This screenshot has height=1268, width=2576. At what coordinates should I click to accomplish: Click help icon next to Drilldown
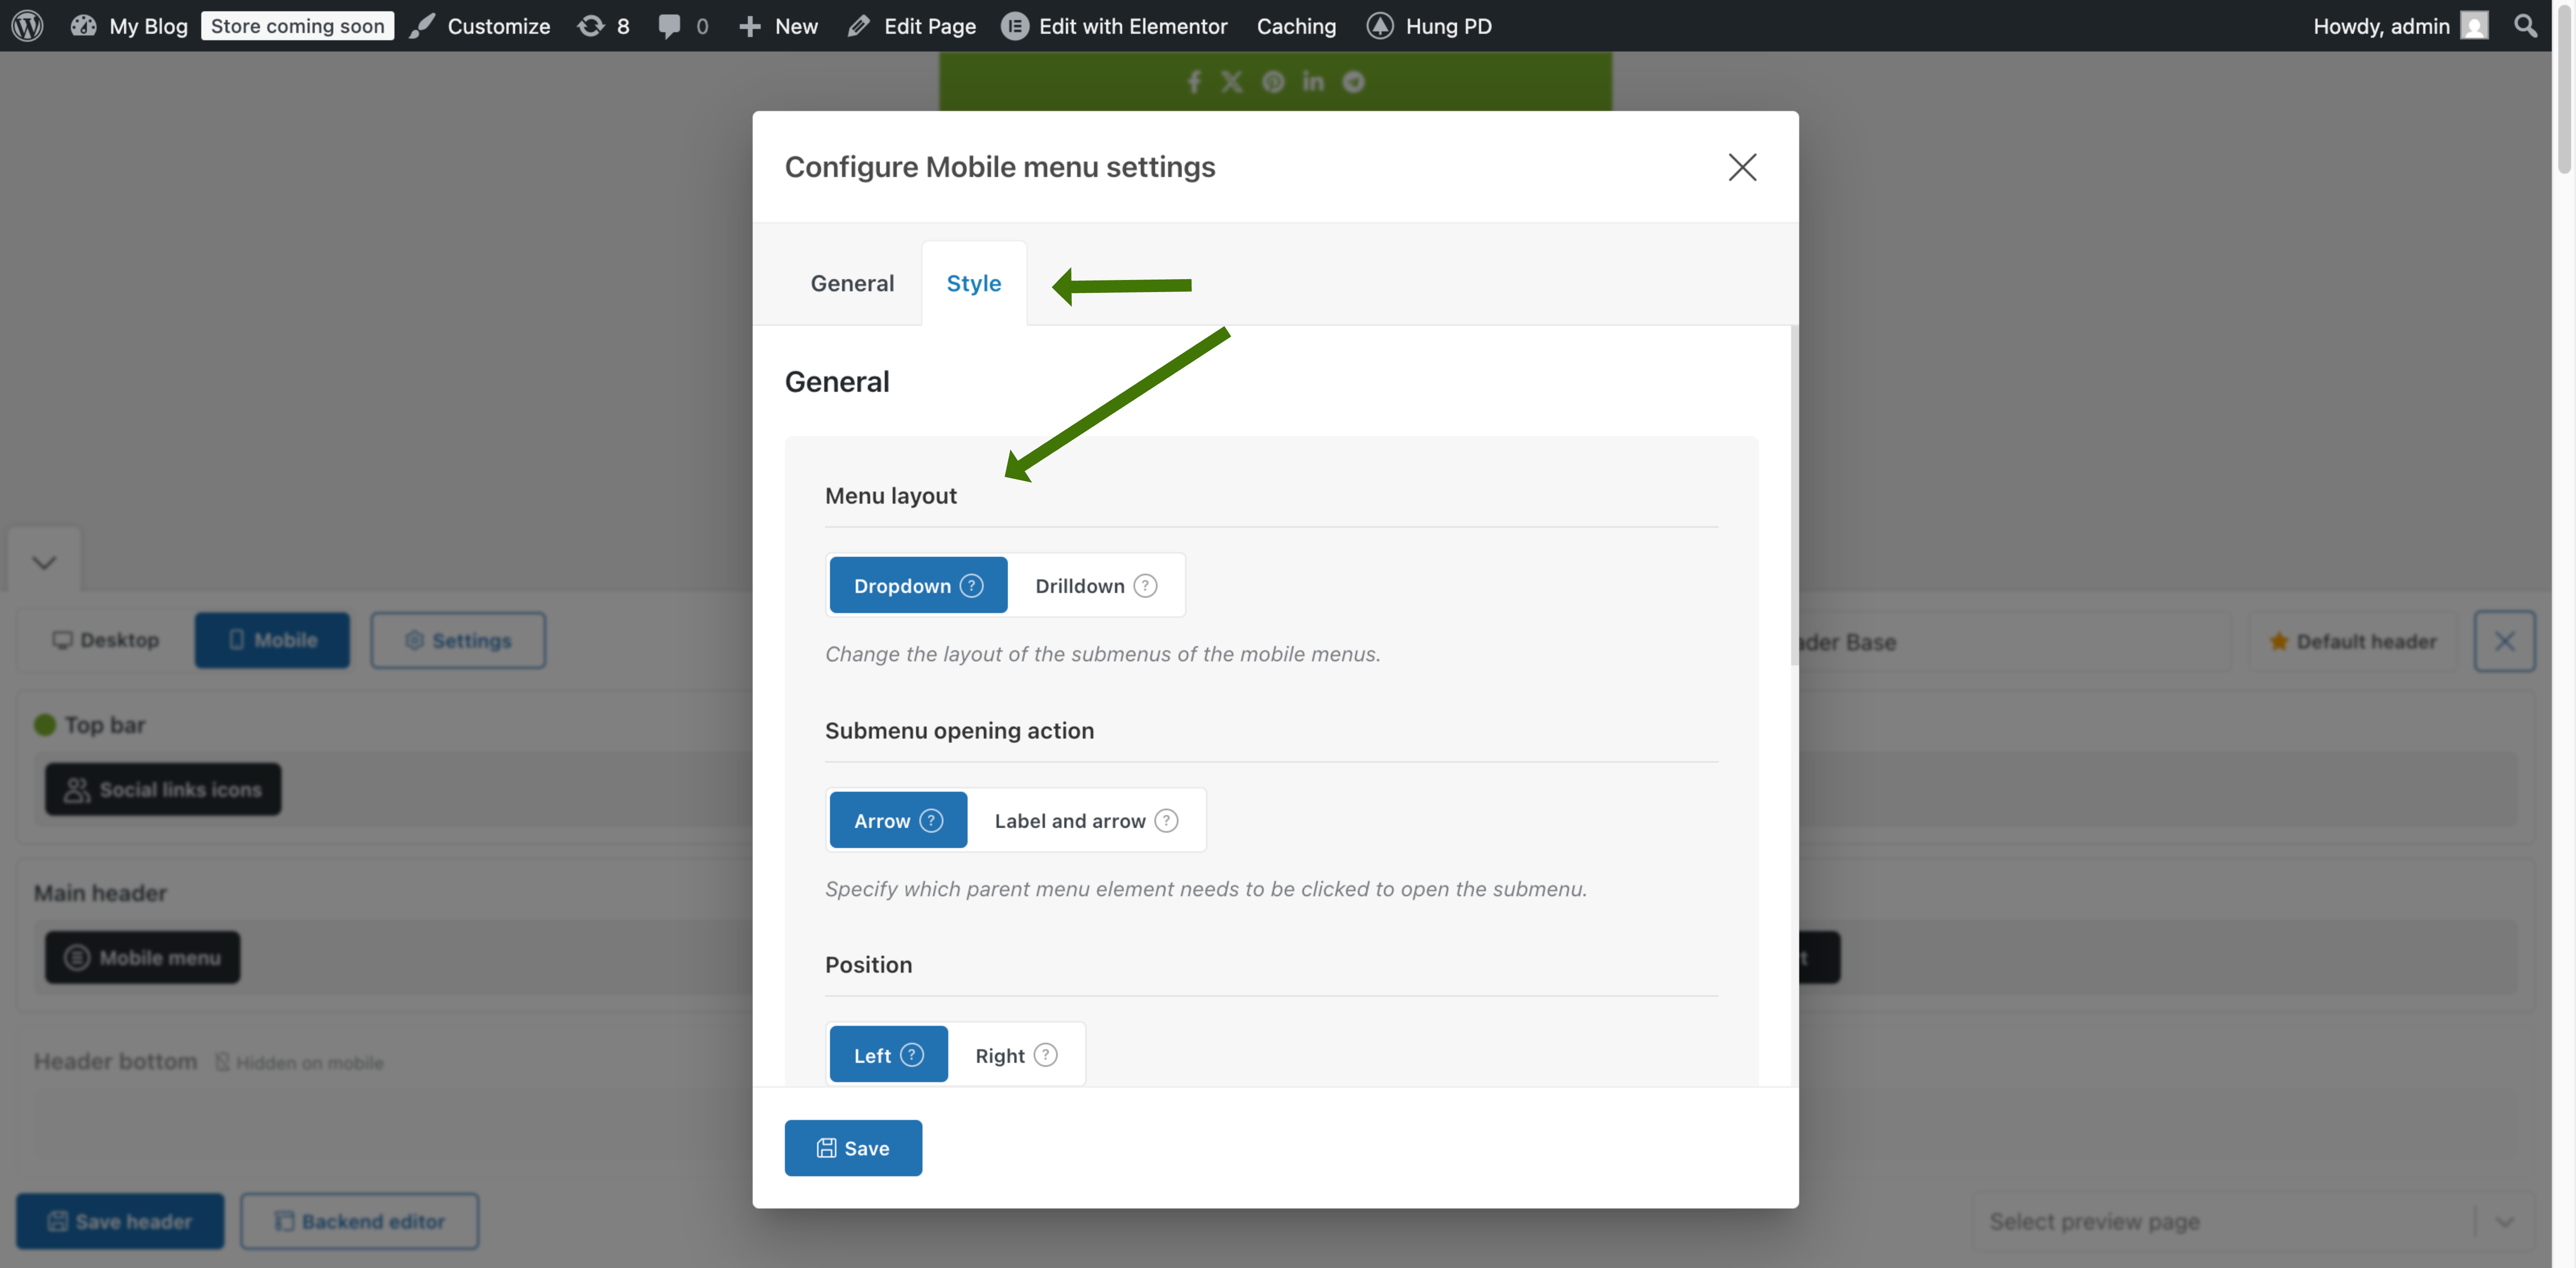pyautogui.click(x=1146, y=586)
